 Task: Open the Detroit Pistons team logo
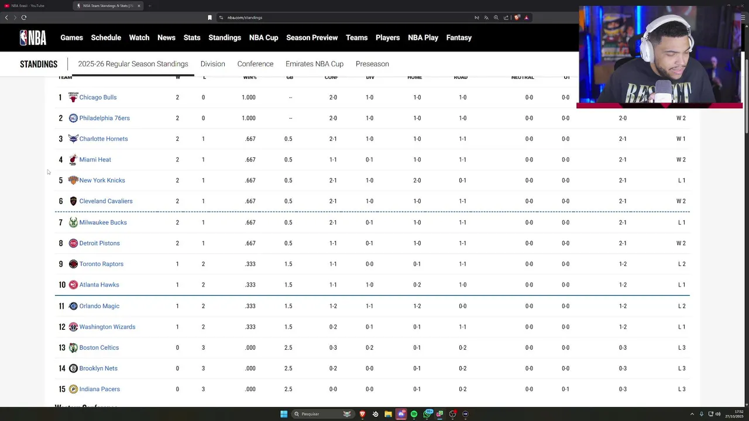73,243
